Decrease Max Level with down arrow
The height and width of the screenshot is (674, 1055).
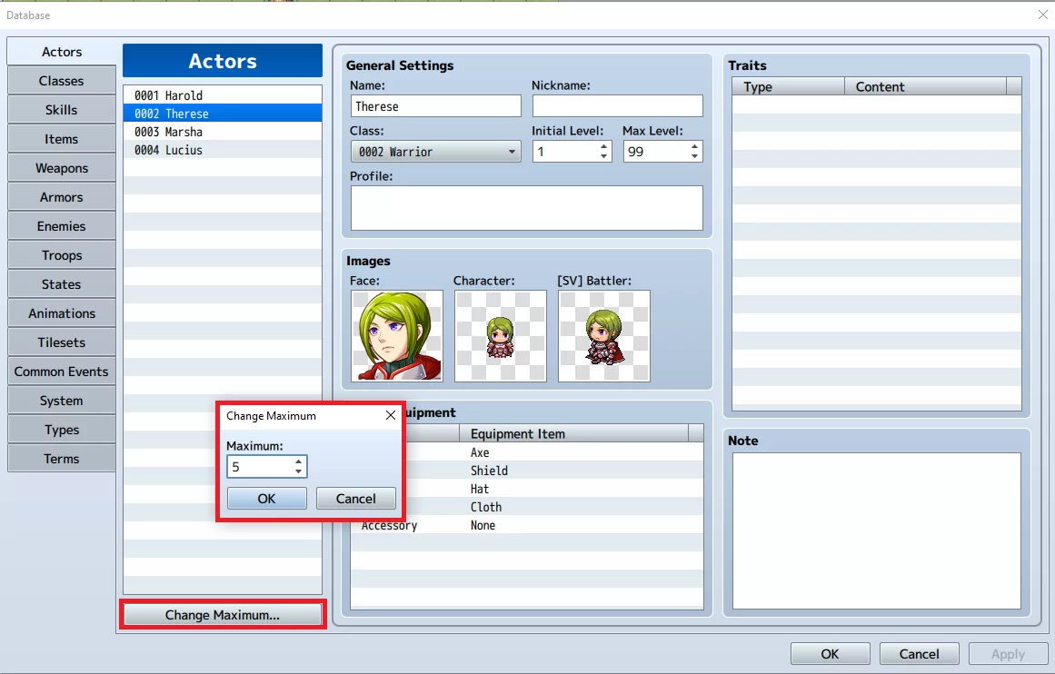tap(694, 156)
